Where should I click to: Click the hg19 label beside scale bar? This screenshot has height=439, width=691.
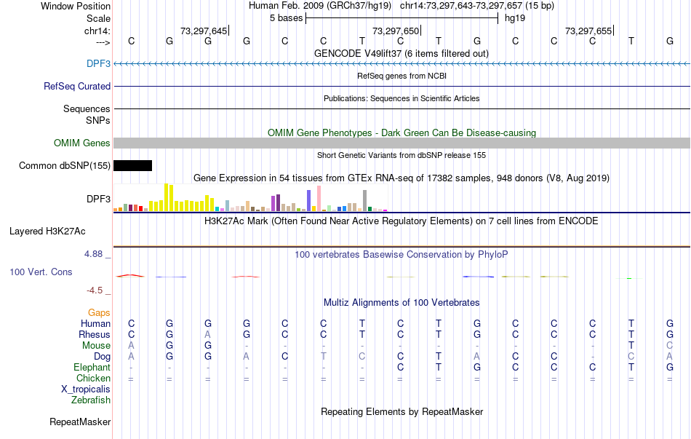point(515,18)
